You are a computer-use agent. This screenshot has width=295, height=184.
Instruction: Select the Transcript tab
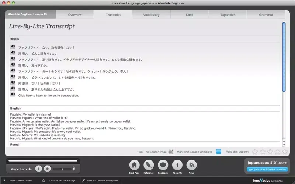(x=113, y=15)
